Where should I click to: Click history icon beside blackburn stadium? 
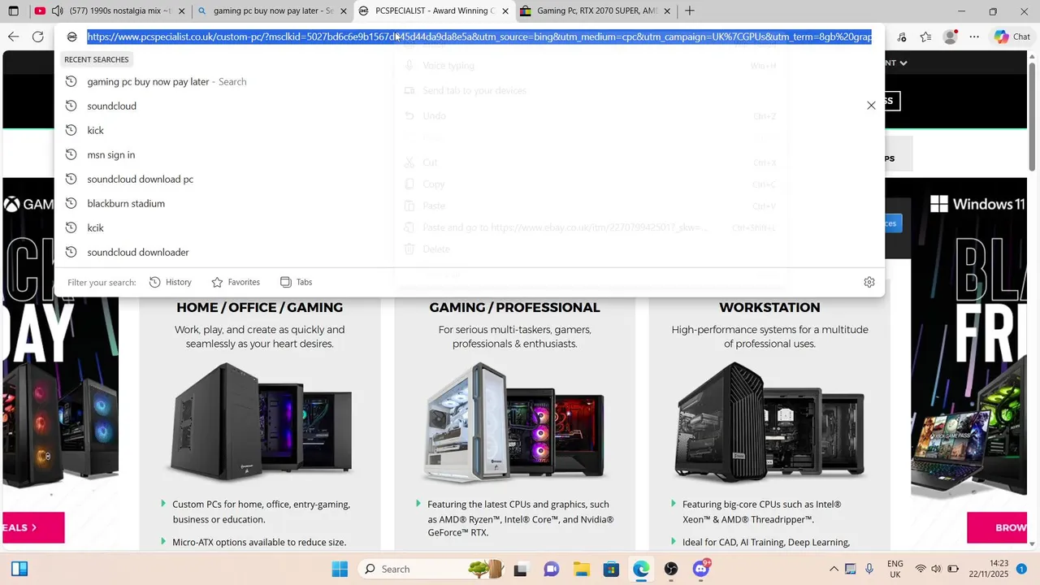click(71, 203)
